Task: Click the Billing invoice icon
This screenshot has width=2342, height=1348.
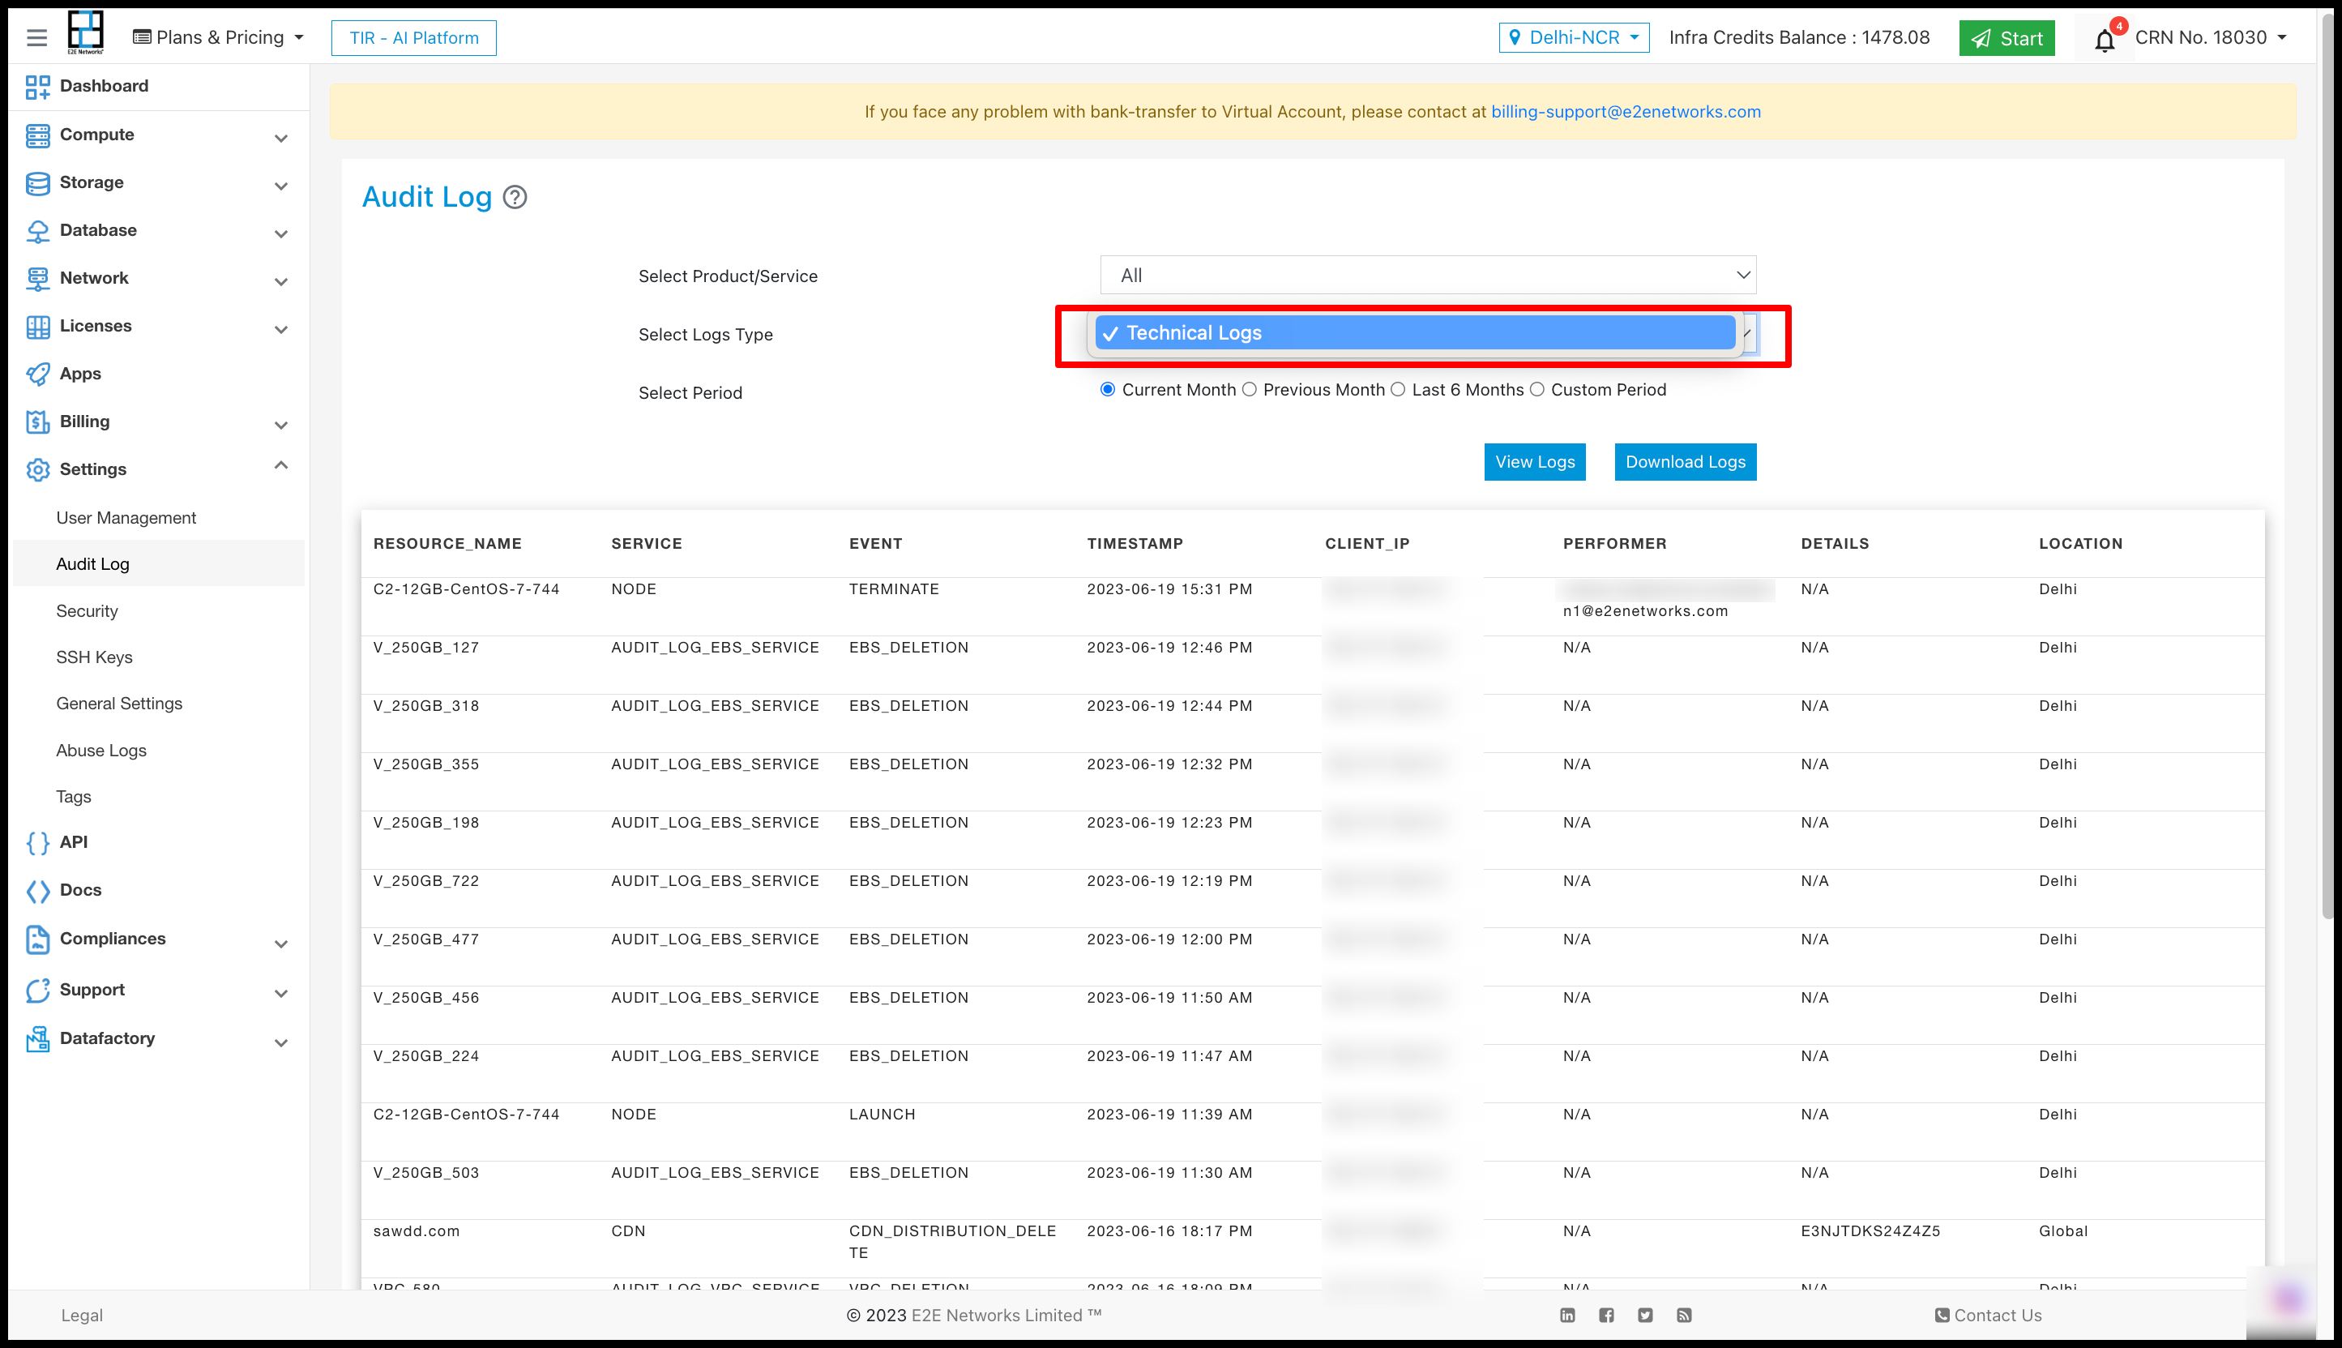Action: pyautogui.click(x=38, y=422)
